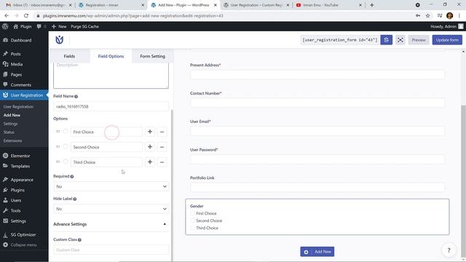
Task: Open the browser profile avatar
Action: (449, 16)
